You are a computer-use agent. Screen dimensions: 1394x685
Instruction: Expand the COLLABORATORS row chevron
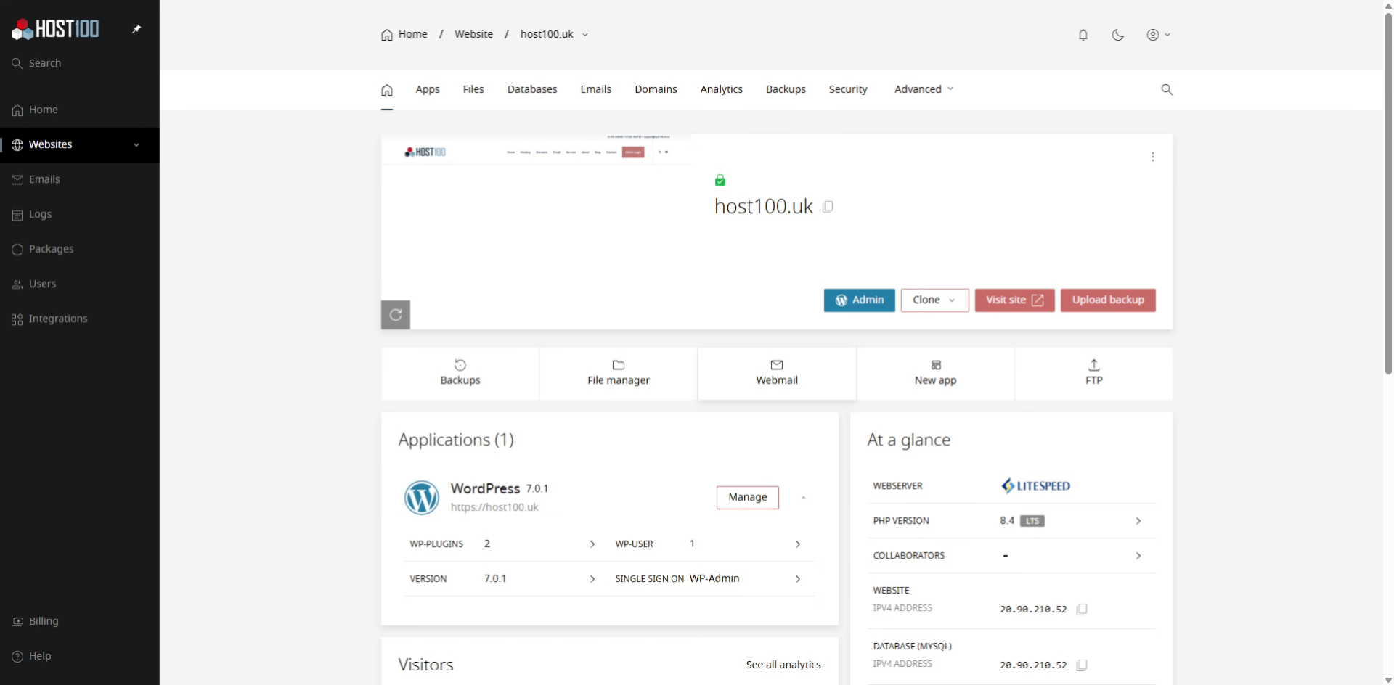[x=1138, y=556]
